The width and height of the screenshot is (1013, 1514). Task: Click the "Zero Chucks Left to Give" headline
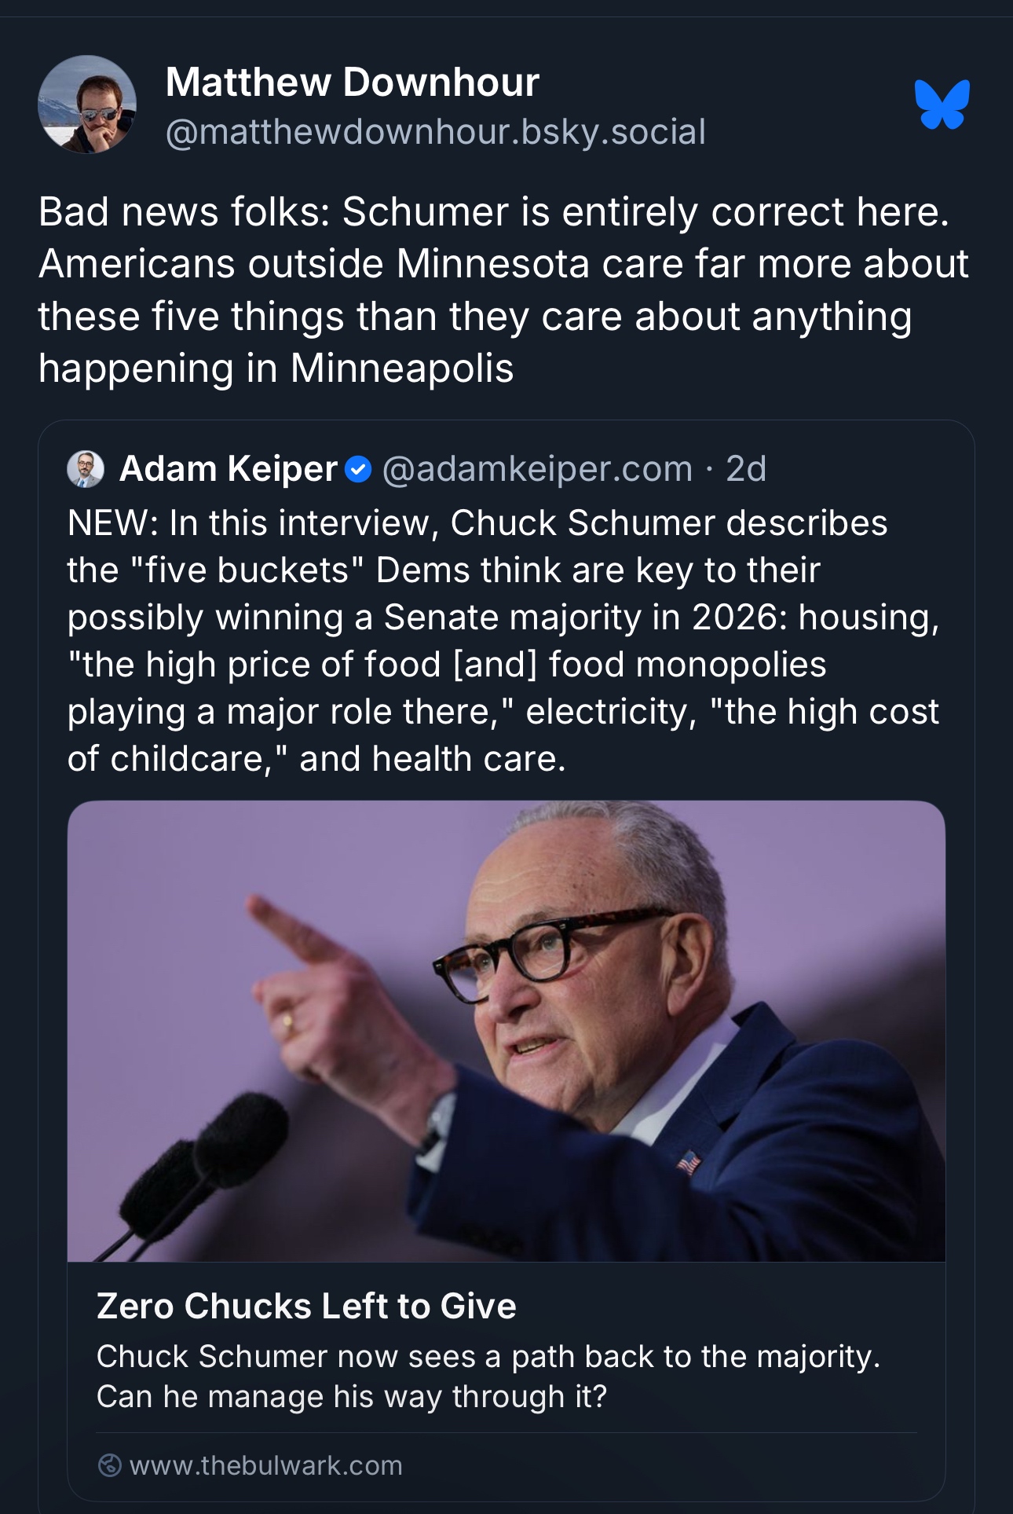(306, 1306)
